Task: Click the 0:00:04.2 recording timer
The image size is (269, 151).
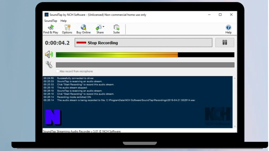Action: [x=57, y=43]
